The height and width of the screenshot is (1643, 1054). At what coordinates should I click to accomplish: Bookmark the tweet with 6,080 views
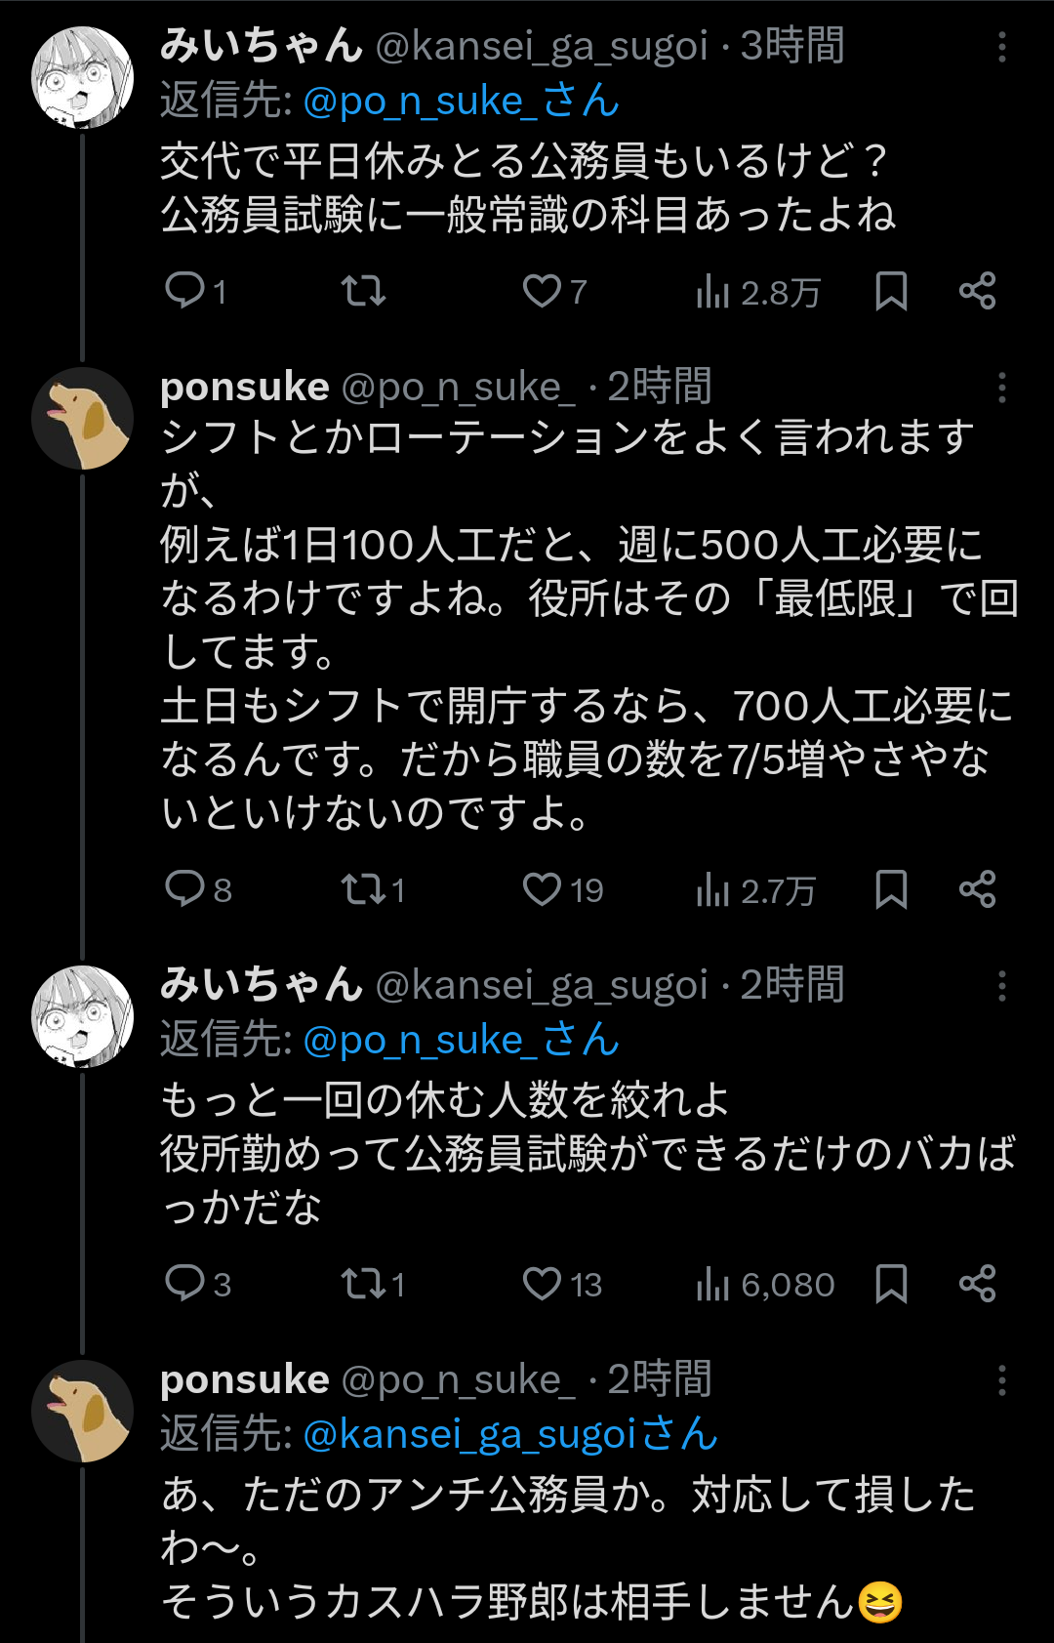(891, 1284)
